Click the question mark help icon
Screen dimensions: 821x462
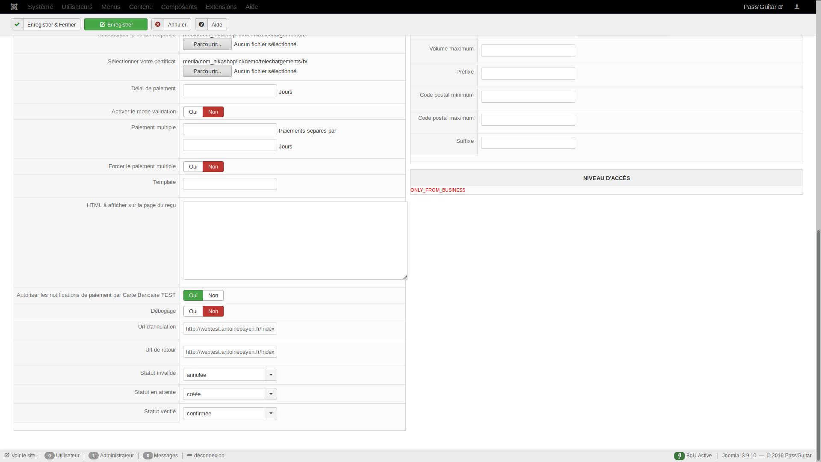pos(201,24)
